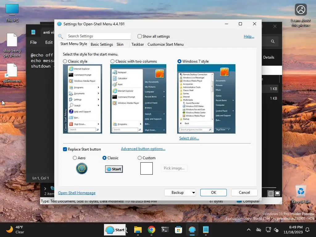The height and width of the screenshot is (237, 316).
Task: Click the cloud sync tray icon
Action: pos(259,230)
